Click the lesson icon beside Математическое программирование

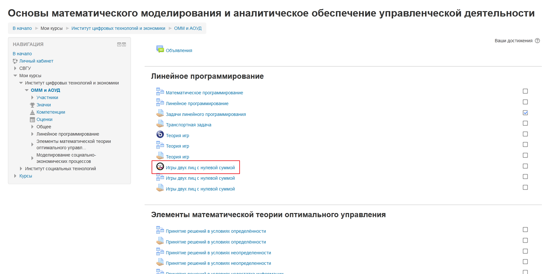160,92
